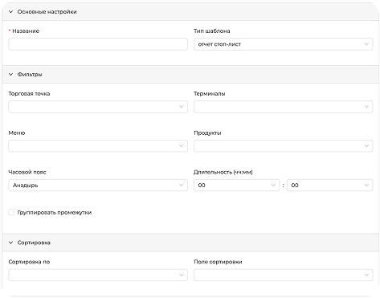Click the Основные настройки header text
Viewport: 380px width, 298px height.
pyautogui.click(x=47, y=12)
